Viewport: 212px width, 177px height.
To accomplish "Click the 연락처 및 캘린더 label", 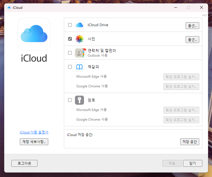I will click(x=102, y=51).
